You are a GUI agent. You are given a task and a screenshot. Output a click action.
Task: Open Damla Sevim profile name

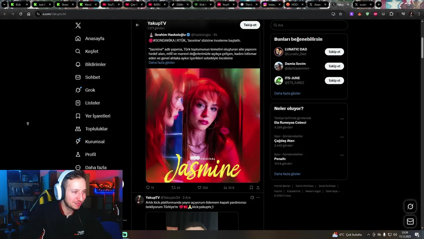(x=295, y=64)
